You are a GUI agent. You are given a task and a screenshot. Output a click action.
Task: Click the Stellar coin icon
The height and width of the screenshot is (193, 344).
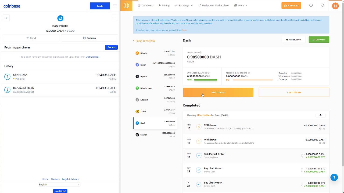(x=137, y=135)
